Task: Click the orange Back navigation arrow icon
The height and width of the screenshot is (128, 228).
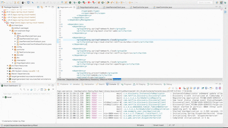Action: (x=130, y=2)
